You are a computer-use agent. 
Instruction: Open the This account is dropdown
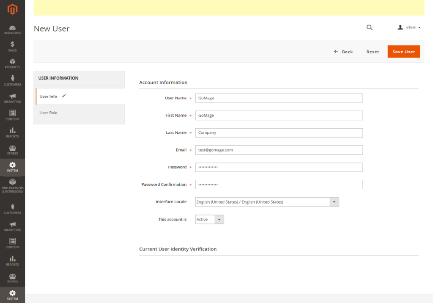[209, 220]
